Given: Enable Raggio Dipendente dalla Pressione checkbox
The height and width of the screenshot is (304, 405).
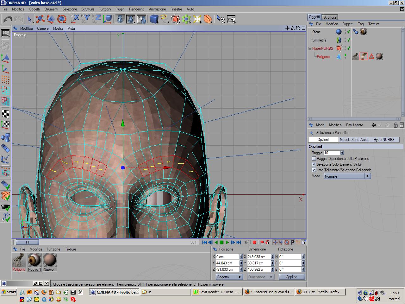Looking at the screenshot, I should [x=314, y=159].
